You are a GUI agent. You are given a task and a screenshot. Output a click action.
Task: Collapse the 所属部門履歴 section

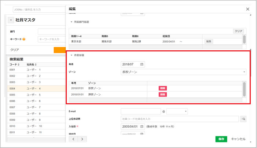coord(72,22)
